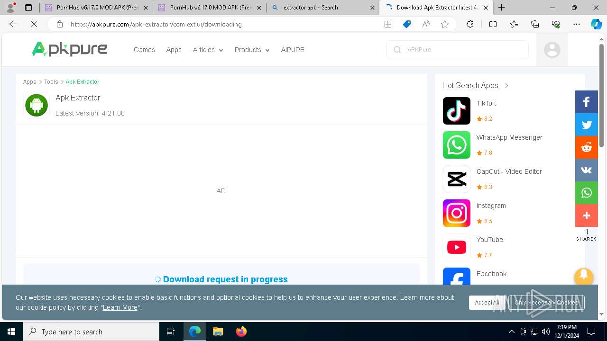
Task: Open the YouTube app icon
Action: [457, 247]
